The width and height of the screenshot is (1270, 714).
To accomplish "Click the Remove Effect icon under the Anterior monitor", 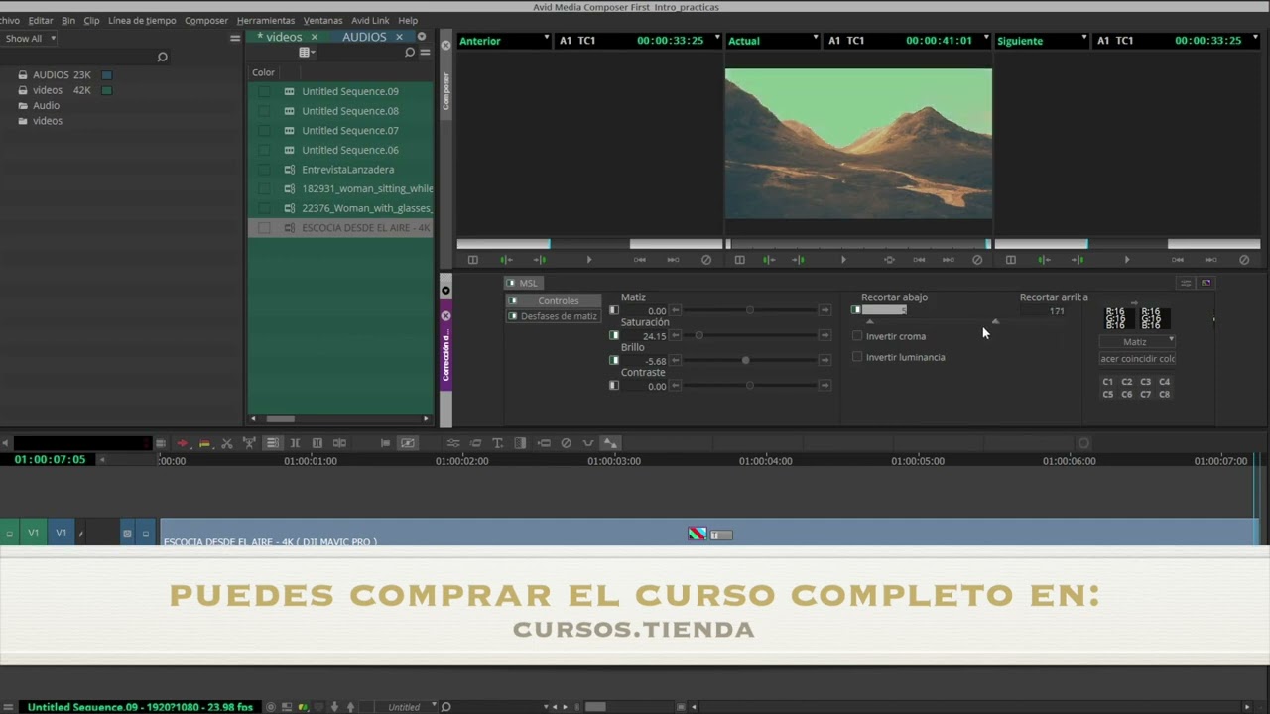I will click(x=706, y=260).
